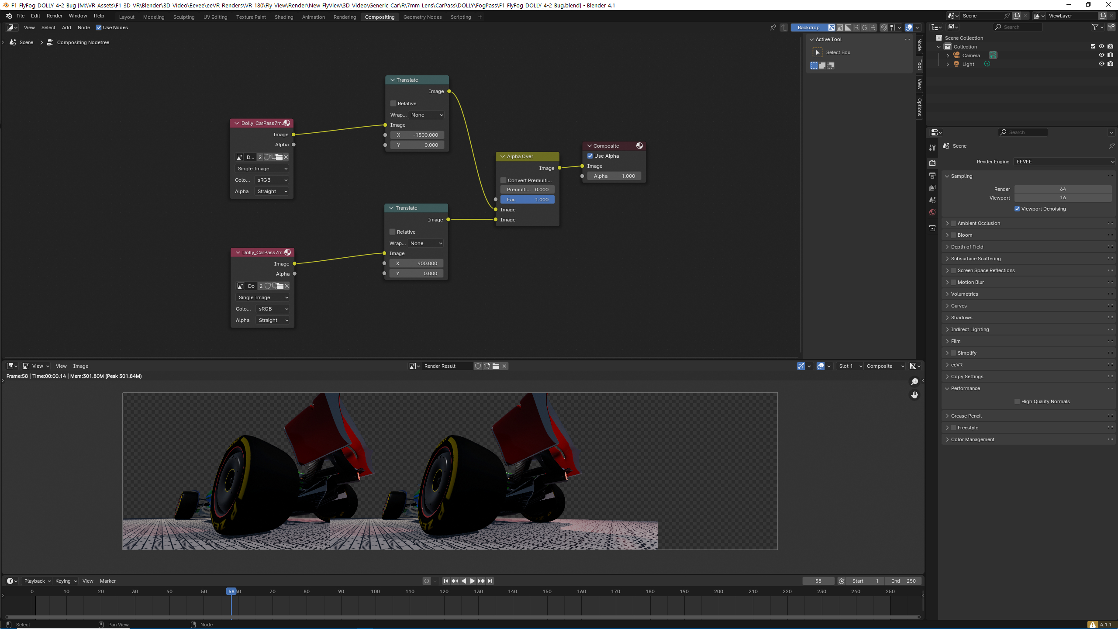Screen dimensions: 1118x629
Task: Open Single Image dropdown on top image node
Action: coord(262,169)
